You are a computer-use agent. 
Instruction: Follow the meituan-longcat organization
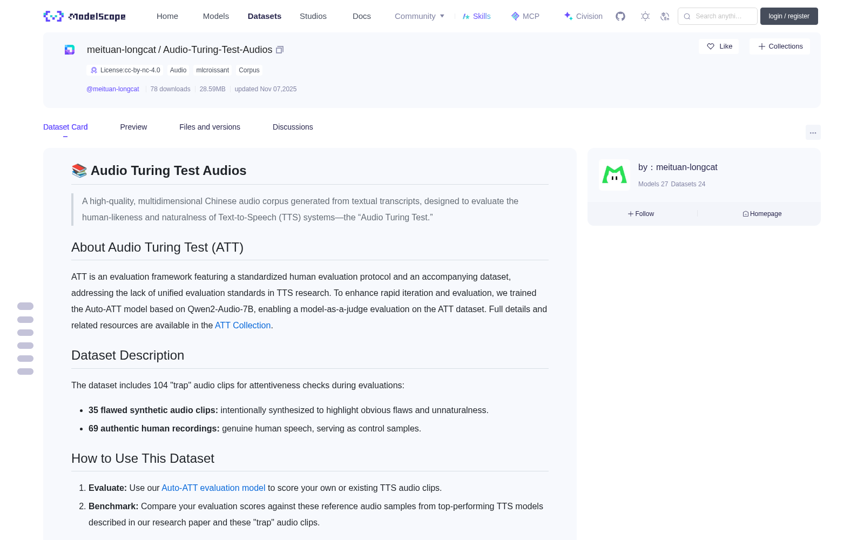click(x=641, y=214)
